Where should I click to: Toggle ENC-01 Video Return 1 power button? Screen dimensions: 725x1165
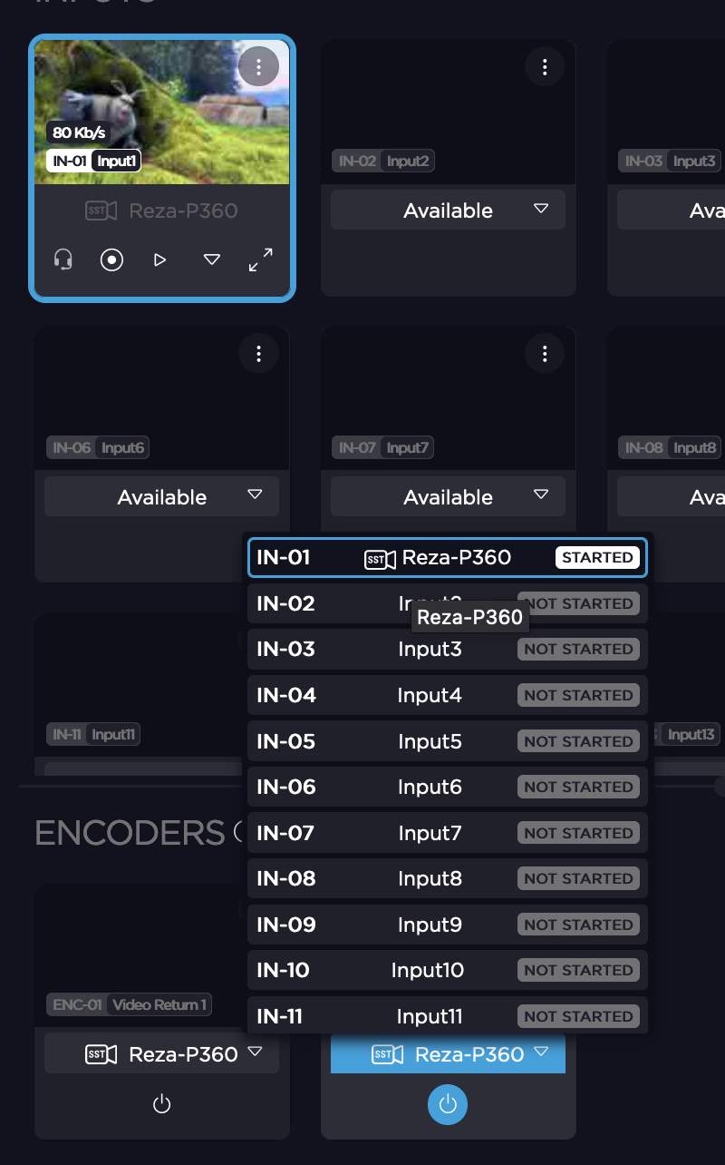click(x=161, y=1104)
